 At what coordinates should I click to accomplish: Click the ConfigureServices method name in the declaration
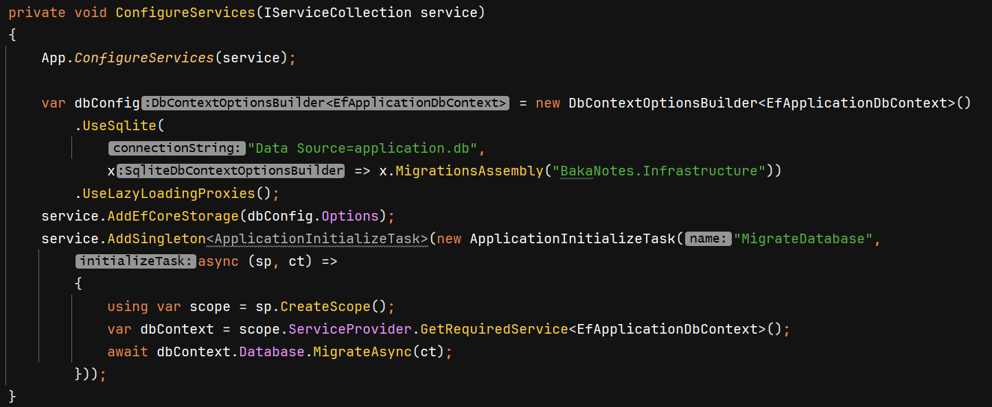pos(185,13)
